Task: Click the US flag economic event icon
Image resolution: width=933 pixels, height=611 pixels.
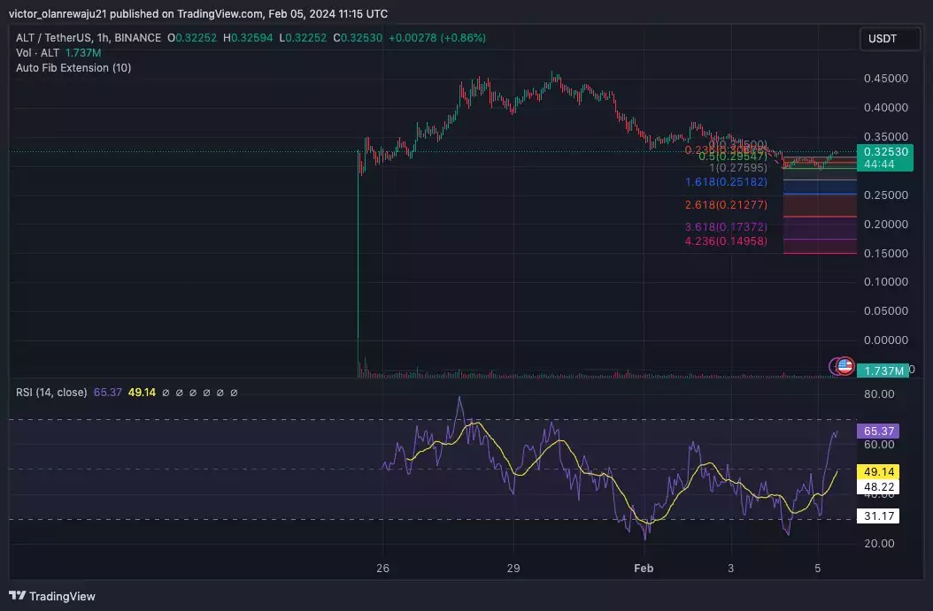Action: click(x=845, y=365)
